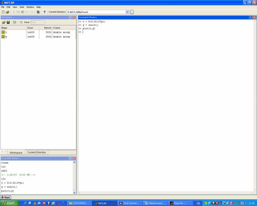The height and width of the screenshot is (206, 257).
Task: Click the Cut icon in the toolbar
Action: coord(14,12)
